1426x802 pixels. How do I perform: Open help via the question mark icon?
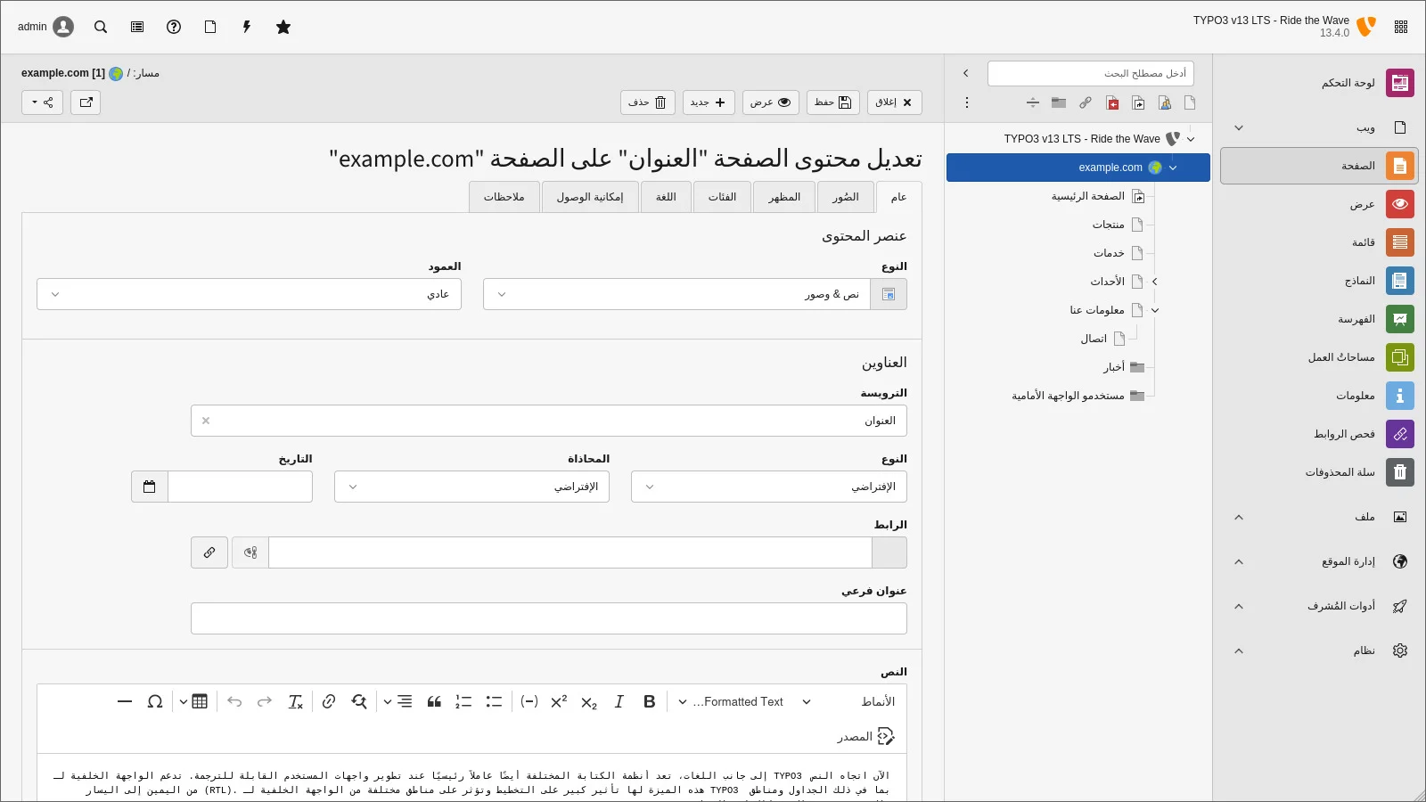[174, 27]
